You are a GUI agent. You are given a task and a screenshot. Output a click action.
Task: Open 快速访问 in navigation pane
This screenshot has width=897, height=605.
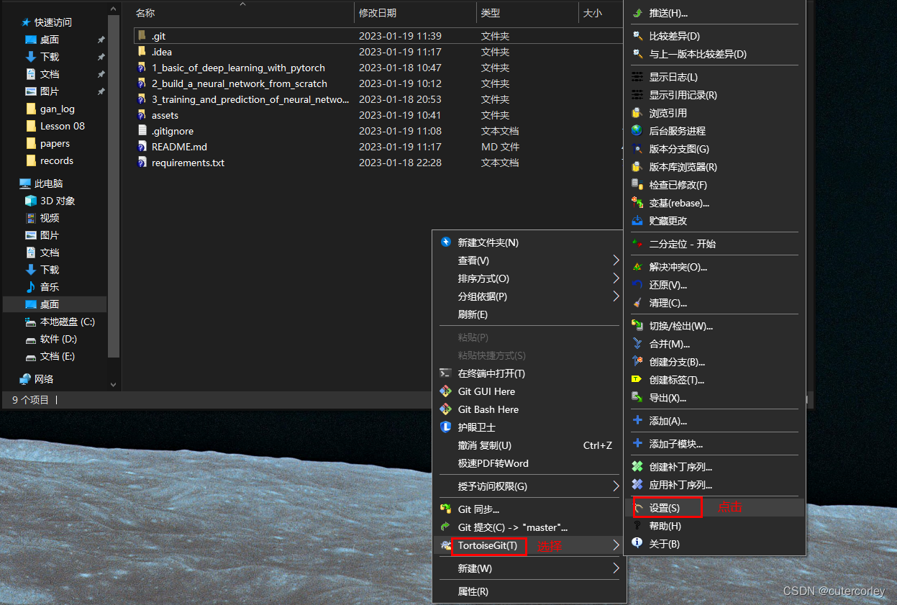(53, 22)
